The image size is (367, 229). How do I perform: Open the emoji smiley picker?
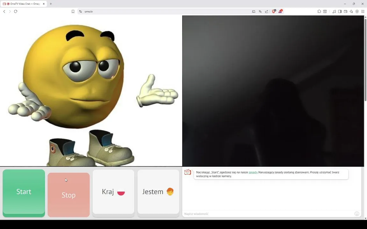[357, 214]
